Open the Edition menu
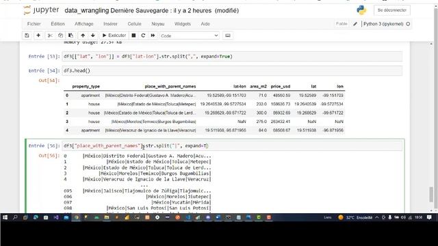The image size is (438, 246). 57,24
